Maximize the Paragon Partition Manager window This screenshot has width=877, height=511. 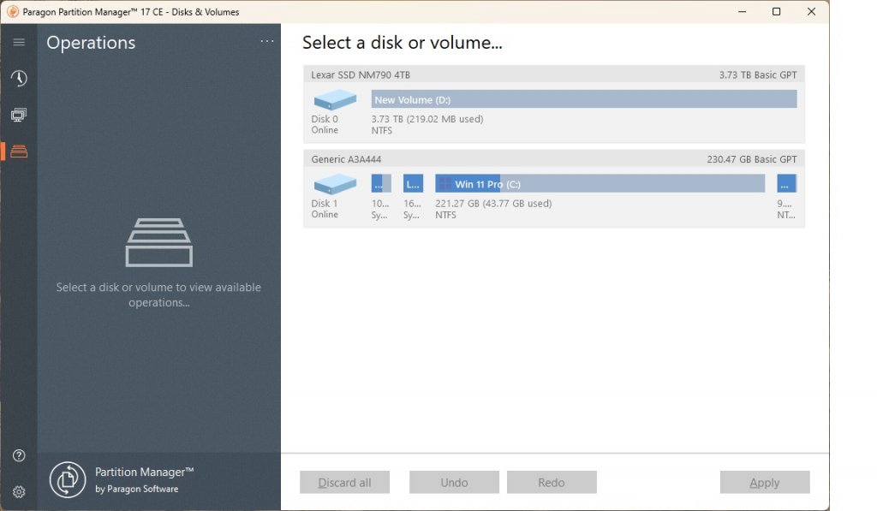776,12
